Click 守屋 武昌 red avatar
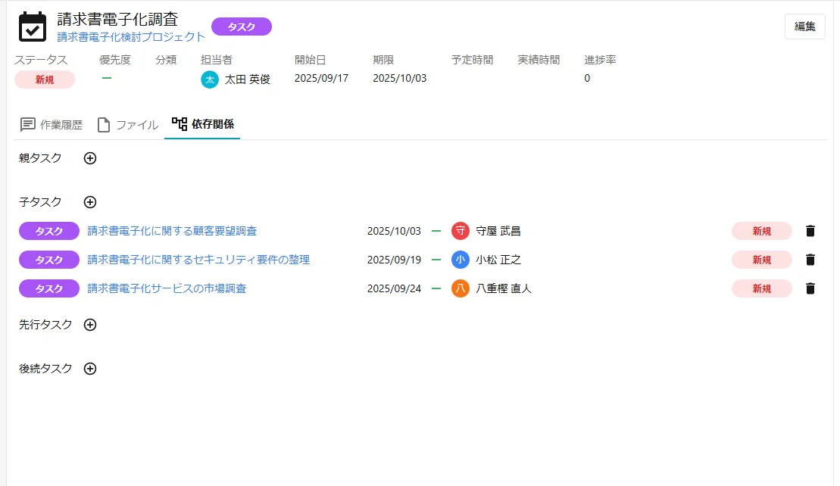840x486 pixels. pos(460,231)
